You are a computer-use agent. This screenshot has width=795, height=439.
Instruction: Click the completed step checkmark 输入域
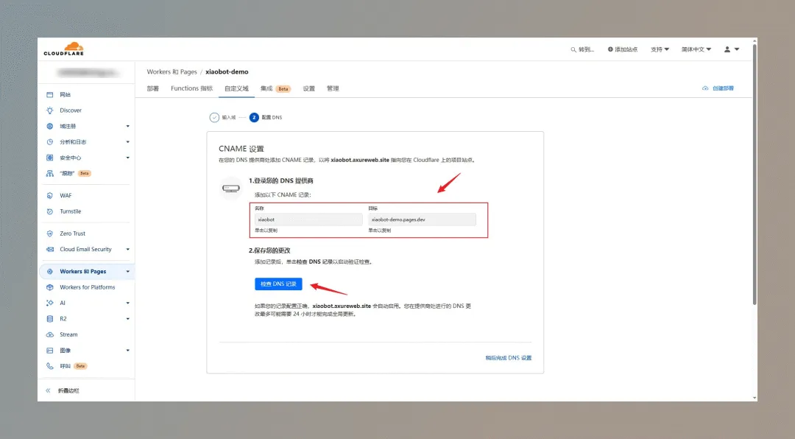(x=214, y=117)
